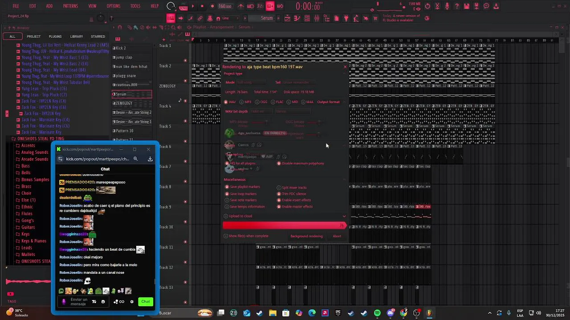Select the STARRED browser tab
This screenshot has width=570, height=320.
coord(98,36)
